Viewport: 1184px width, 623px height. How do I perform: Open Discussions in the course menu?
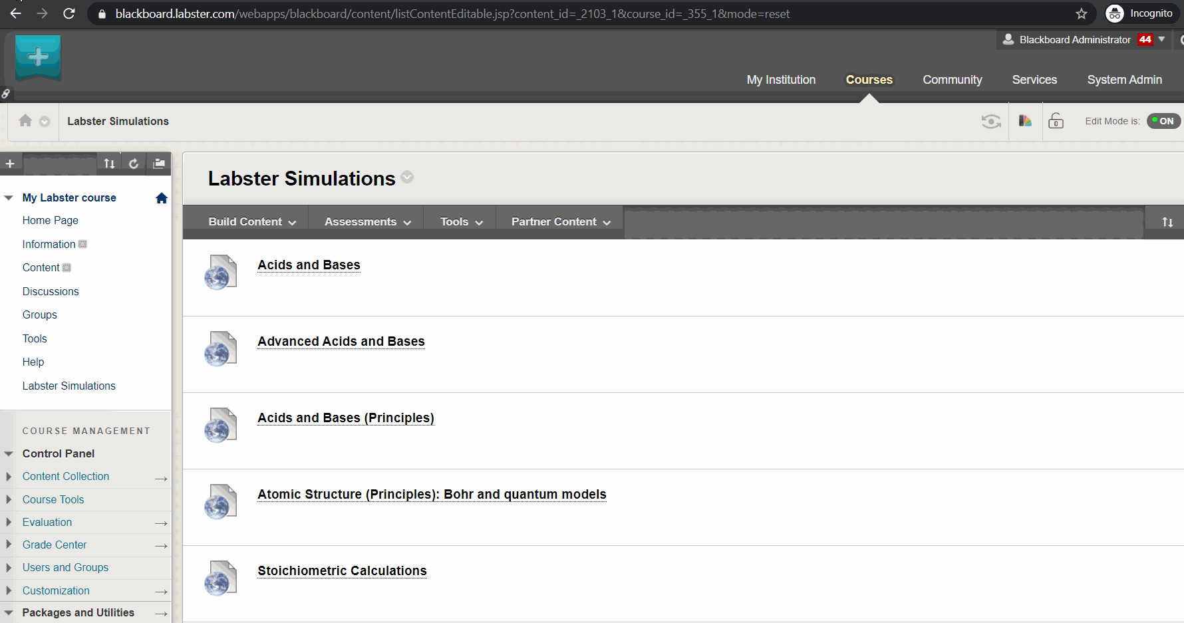coord(51,291)
